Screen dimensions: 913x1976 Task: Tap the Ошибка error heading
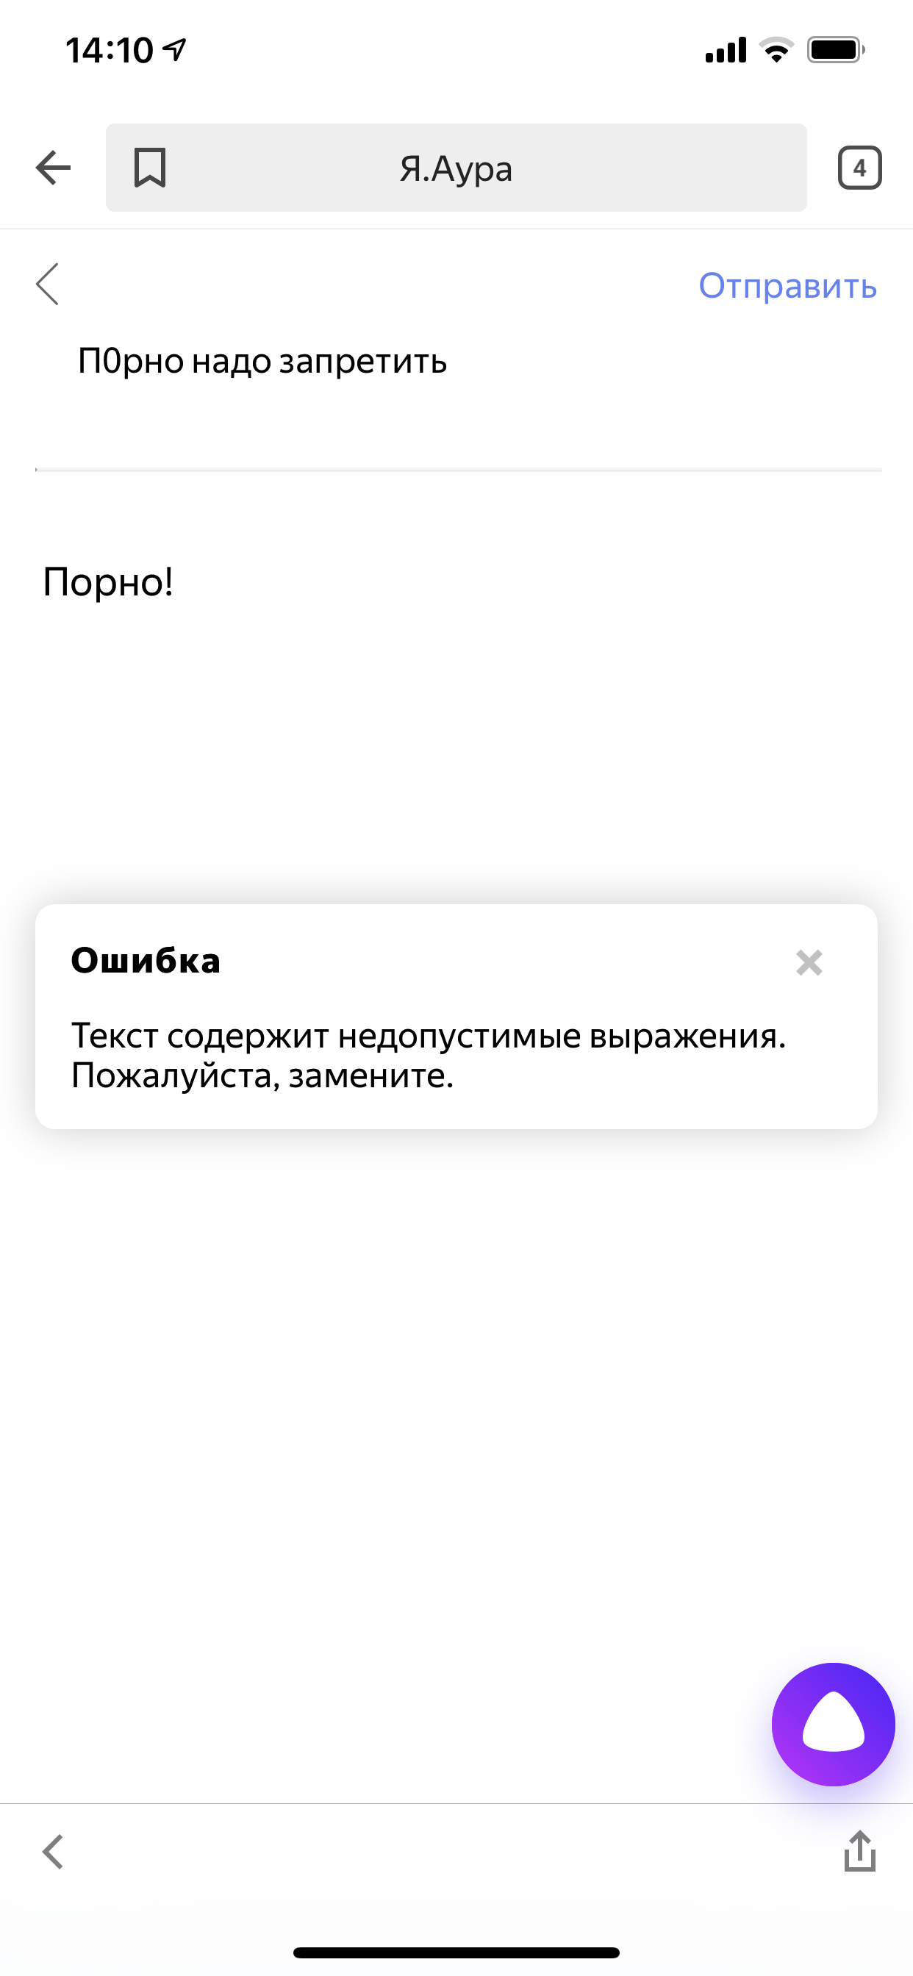pos(146,960)
